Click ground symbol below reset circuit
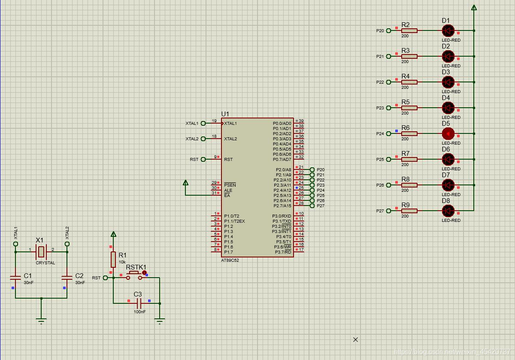This screenshot has height=360, width=515. (160, 321)
